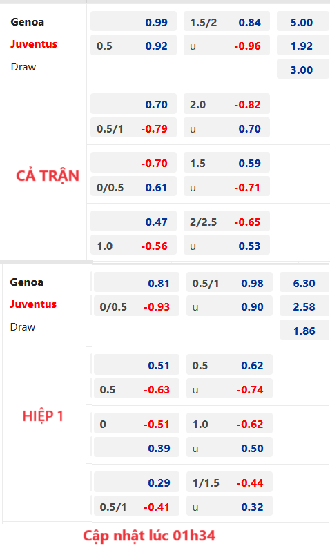Image resolution: width=330 pixels, height=546 pixels.
Task: Pick full-match under odds -0.96
Action: point(226,46)
